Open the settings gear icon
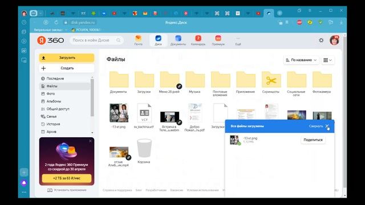 [x=321, y=40]
